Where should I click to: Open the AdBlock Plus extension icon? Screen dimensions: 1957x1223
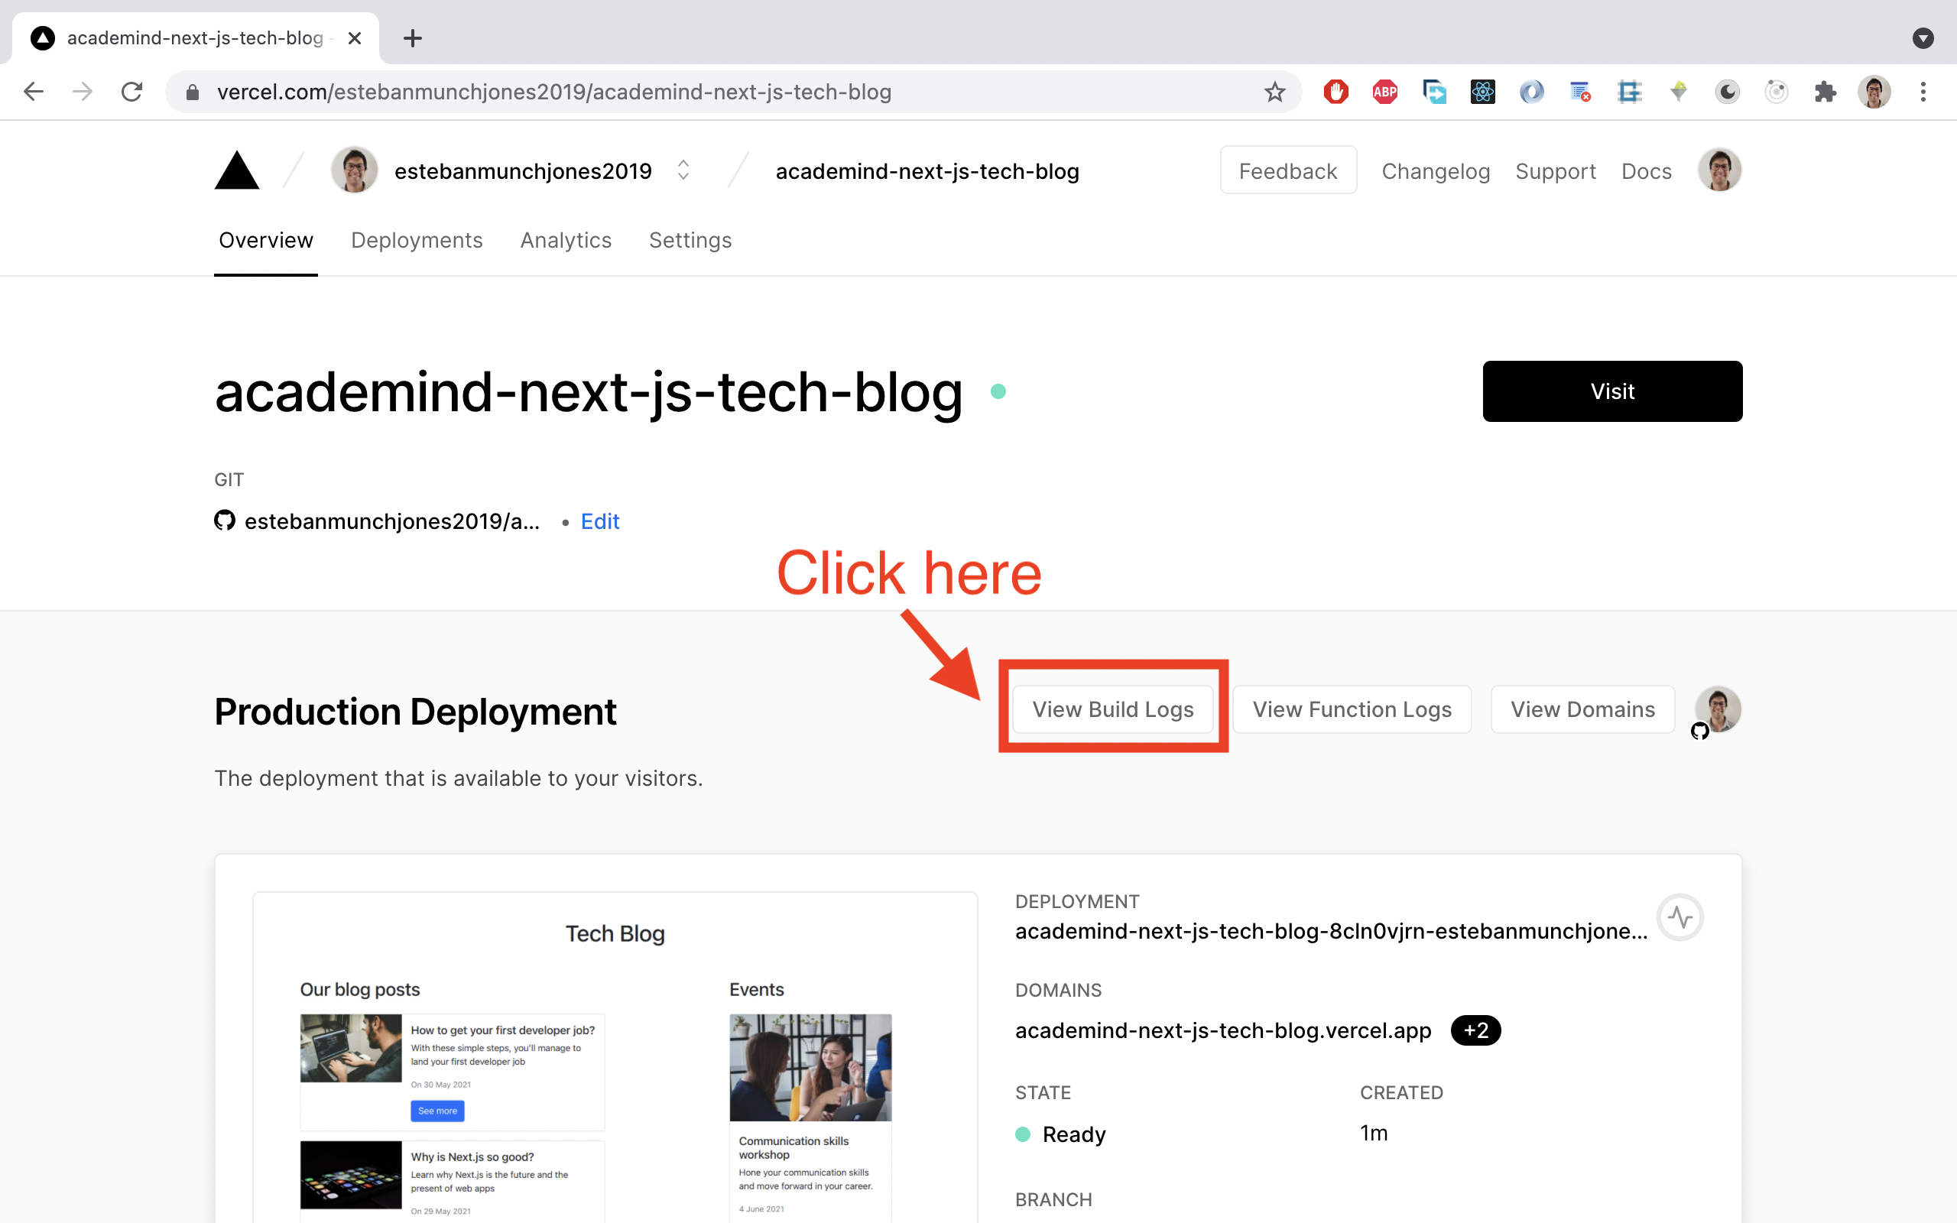tap(1384, 92)
